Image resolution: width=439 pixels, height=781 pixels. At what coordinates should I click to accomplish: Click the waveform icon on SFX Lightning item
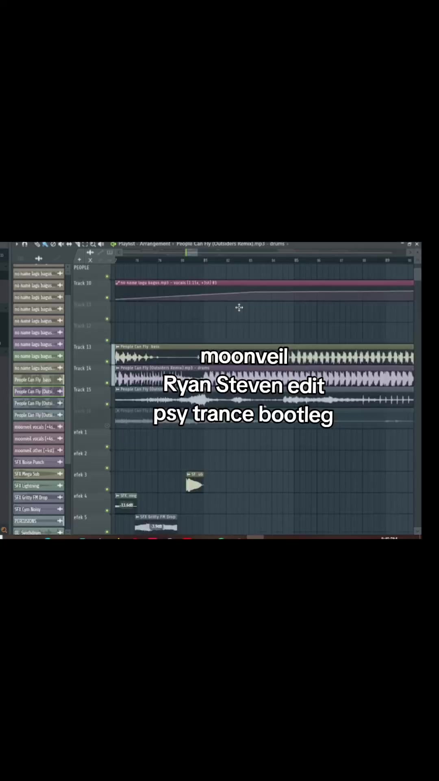60,486
